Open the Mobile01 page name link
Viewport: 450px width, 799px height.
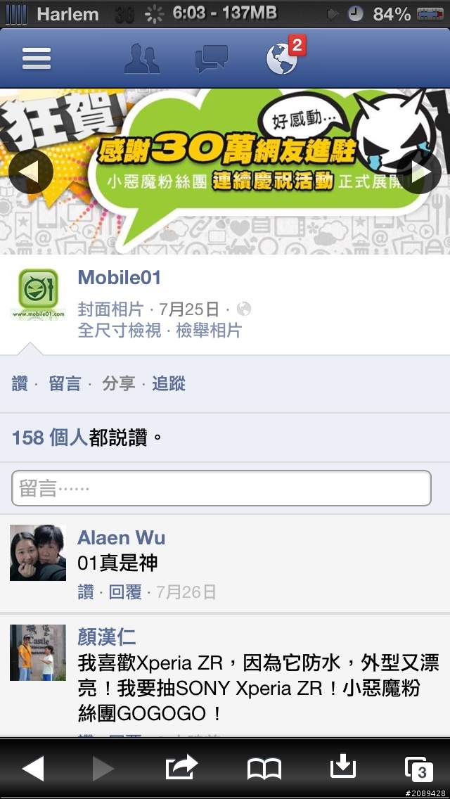click(120, 278)
